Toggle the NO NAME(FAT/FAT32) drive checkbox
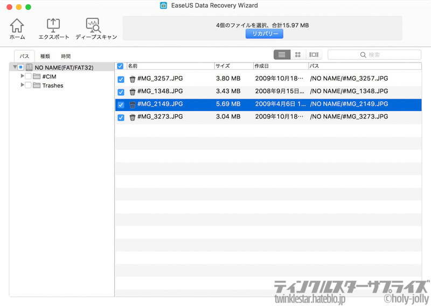 coord(20,67)
